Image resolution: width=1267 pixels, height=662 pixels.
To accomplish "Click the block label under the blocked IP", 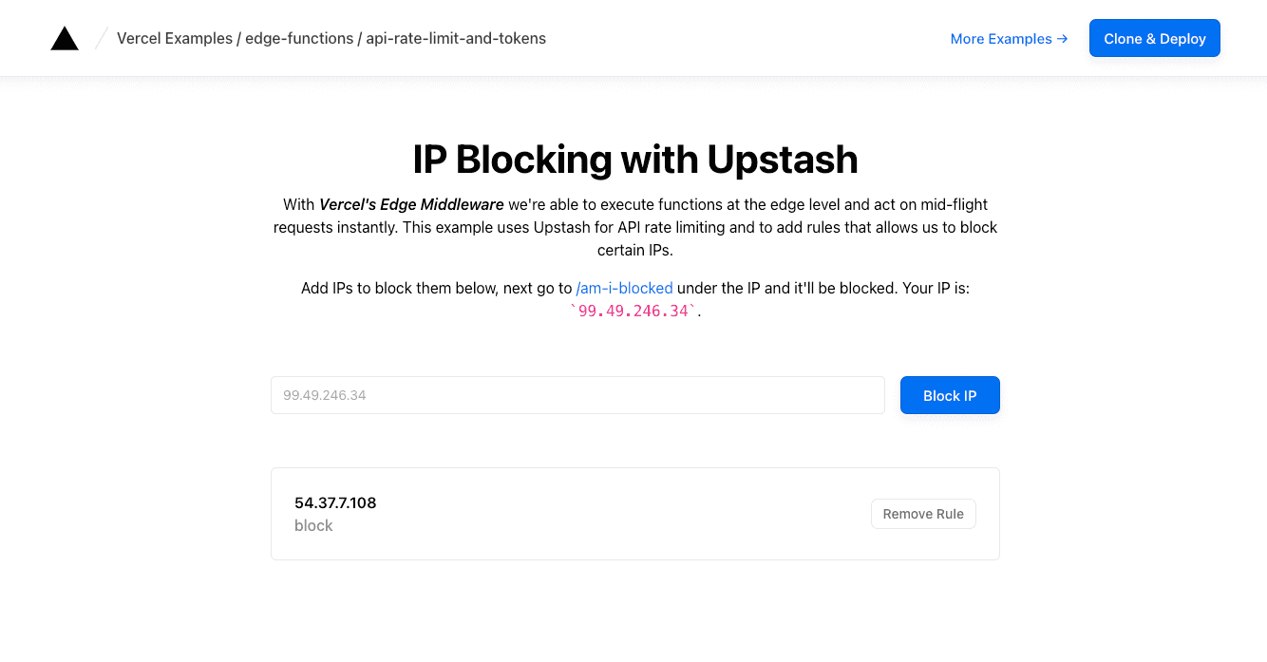I will point(313,525).
